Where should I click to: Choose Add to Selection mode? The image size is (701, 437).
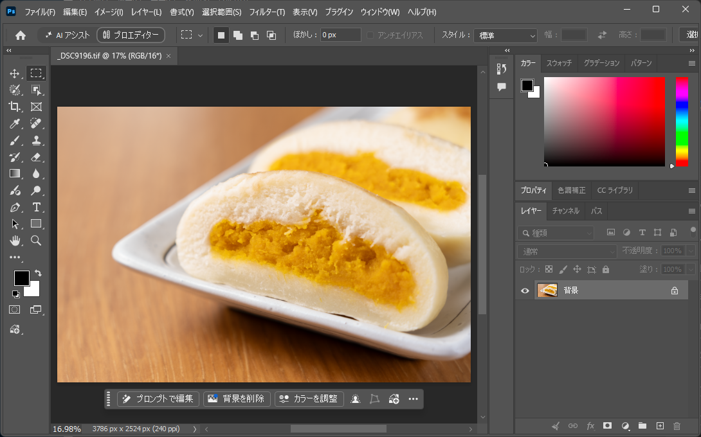click(x=238, y=35)
